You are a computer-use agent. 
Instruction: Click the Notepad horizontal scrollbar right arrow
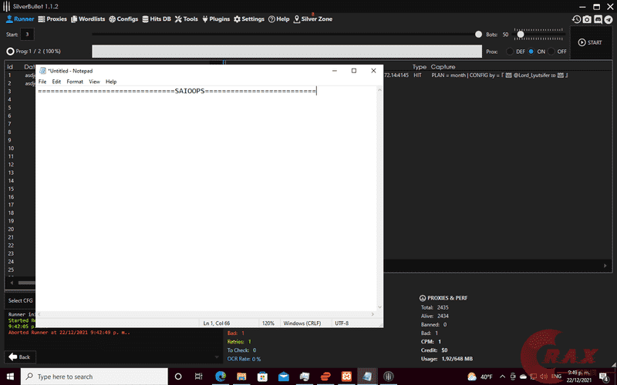coord(373,314)
